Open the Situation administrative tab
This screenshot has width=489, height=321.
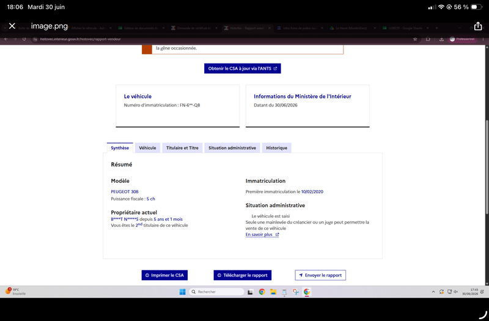tap(232, 148)
